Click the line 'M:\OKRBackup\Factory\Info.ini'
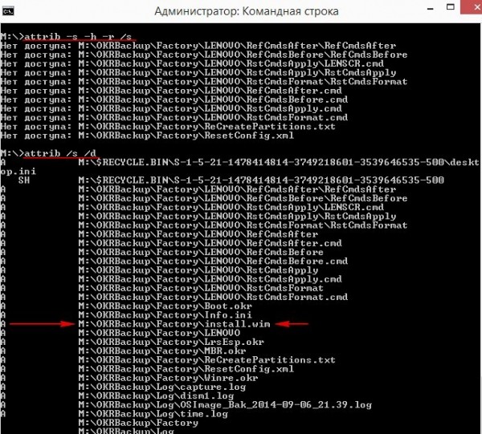This screenshot has width=482, height=434. (x=165, y=315)
